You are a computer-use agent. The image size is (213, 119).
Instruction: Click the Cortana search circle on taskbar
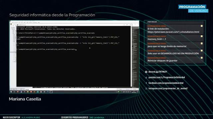[x=14, y=92]
